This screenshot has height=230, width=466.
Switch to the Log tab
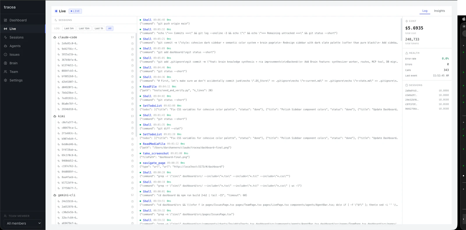pos(425,11)
